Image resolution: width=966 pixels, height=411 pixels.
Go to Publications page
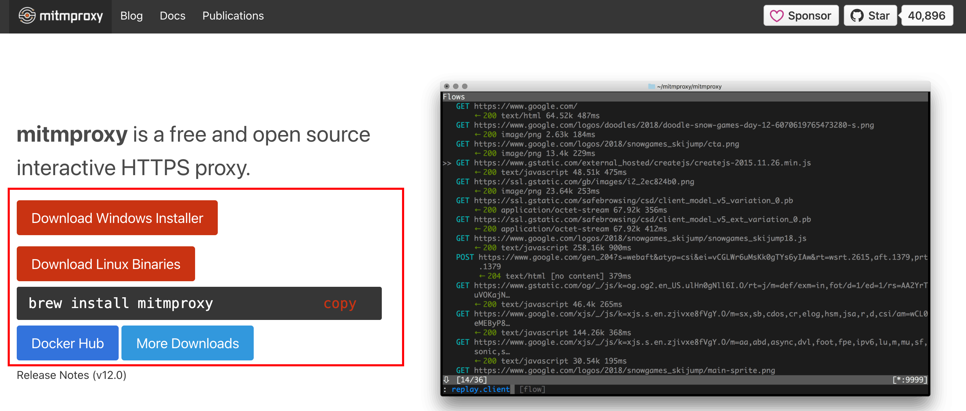(x=233, y=16)
